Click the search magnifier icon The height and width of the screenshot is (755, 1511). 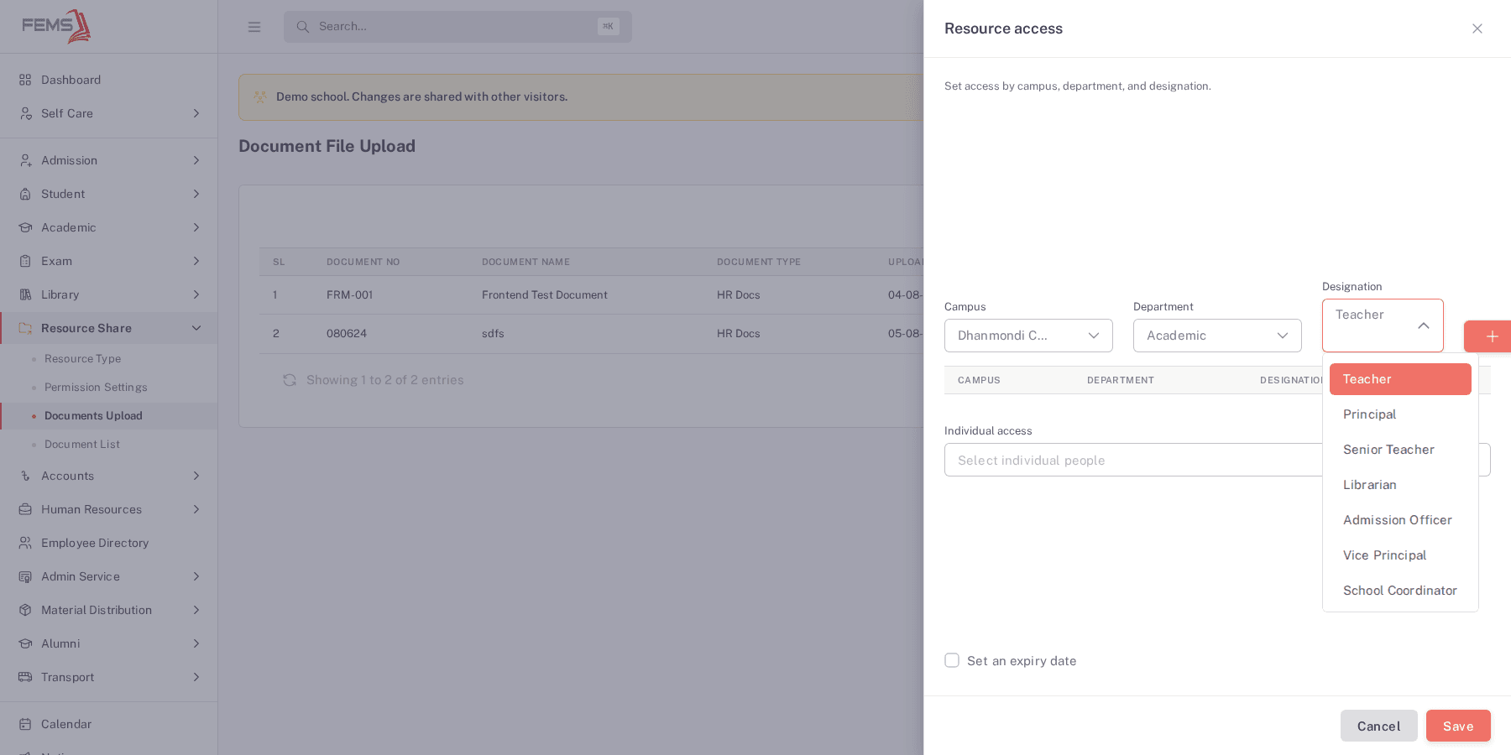[303, 27]
